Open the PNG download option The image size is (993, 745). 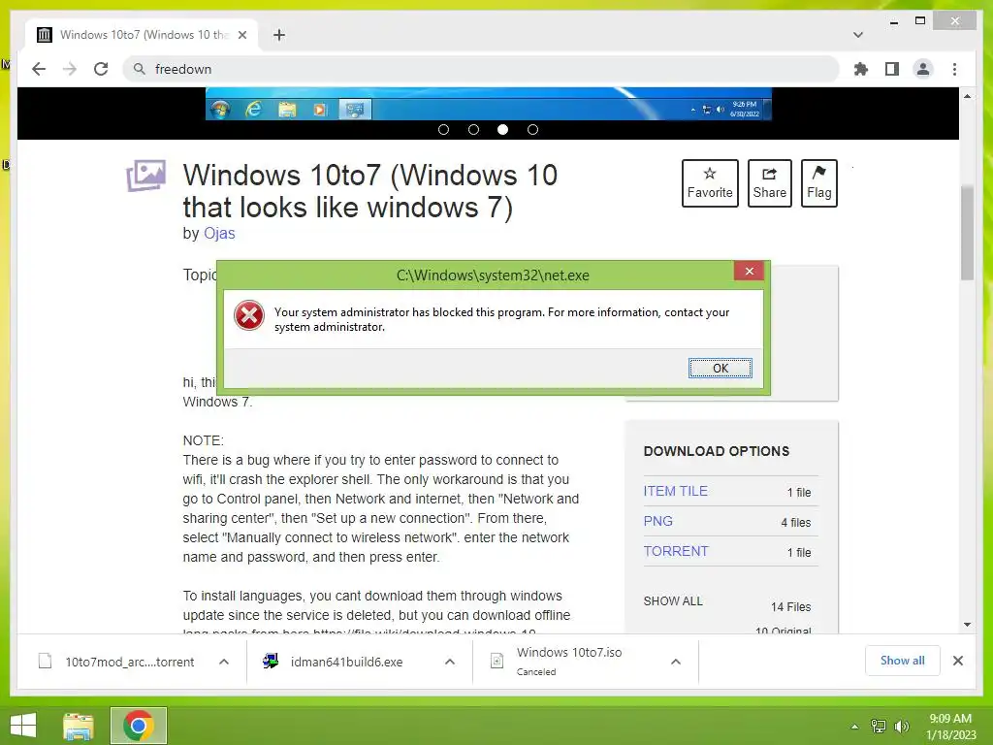[x=658, y=521]
